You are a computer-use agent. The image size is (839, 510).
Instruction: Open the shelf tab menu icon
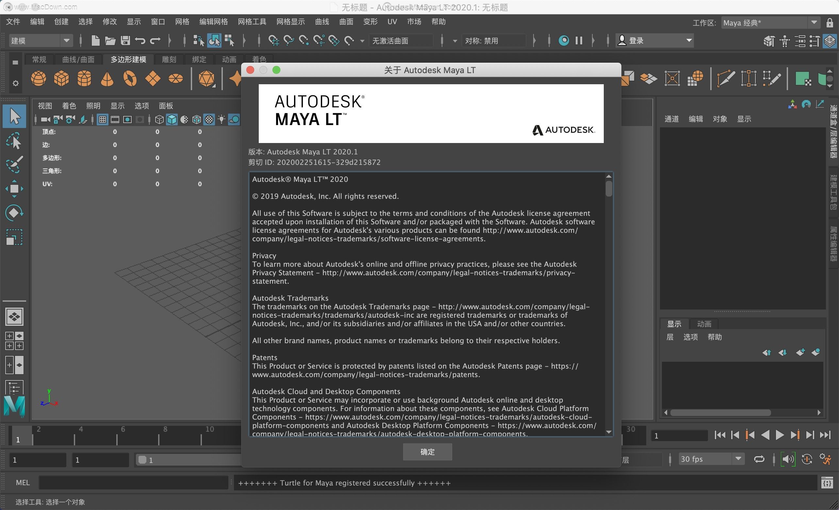point(15,62)
